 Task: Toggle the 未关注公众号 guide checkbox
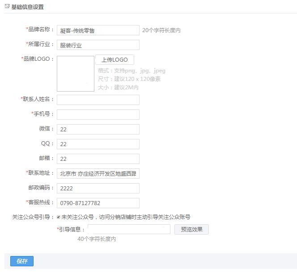[x=59, y=217]
